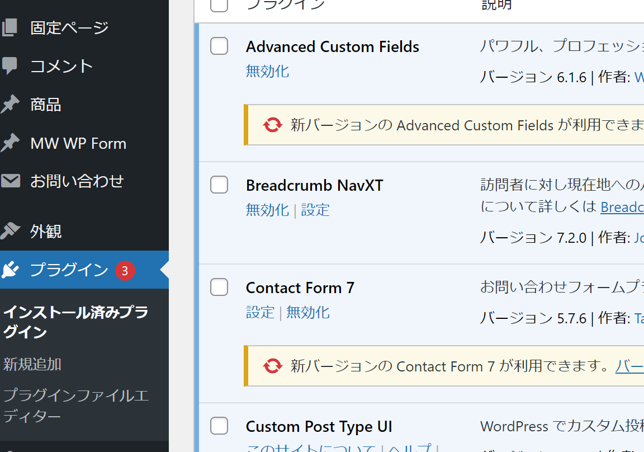Click 無効化 under Advanced Custom Fields
644x452 pixels.
coord(267,72)
